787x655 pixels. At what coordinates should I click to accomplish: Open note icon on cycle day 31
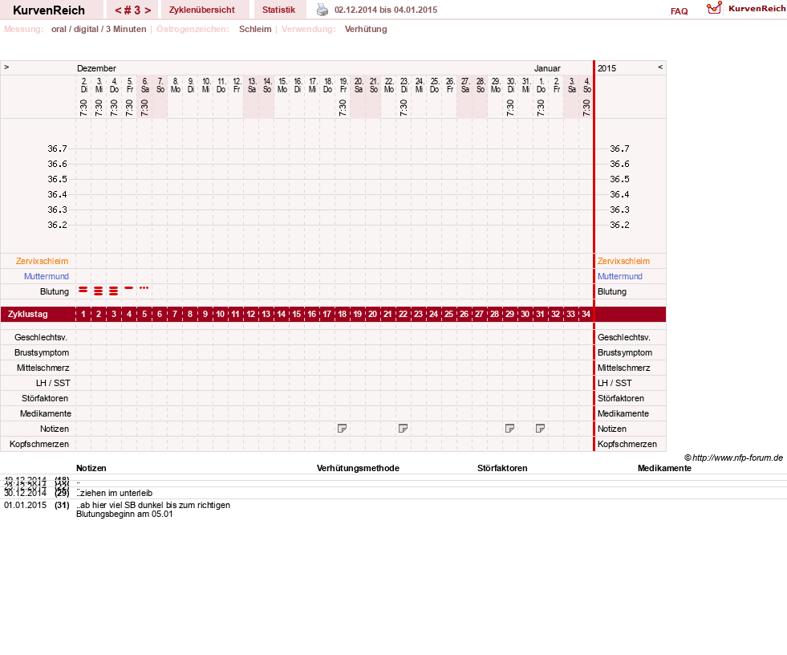click(x=540, y=429)
